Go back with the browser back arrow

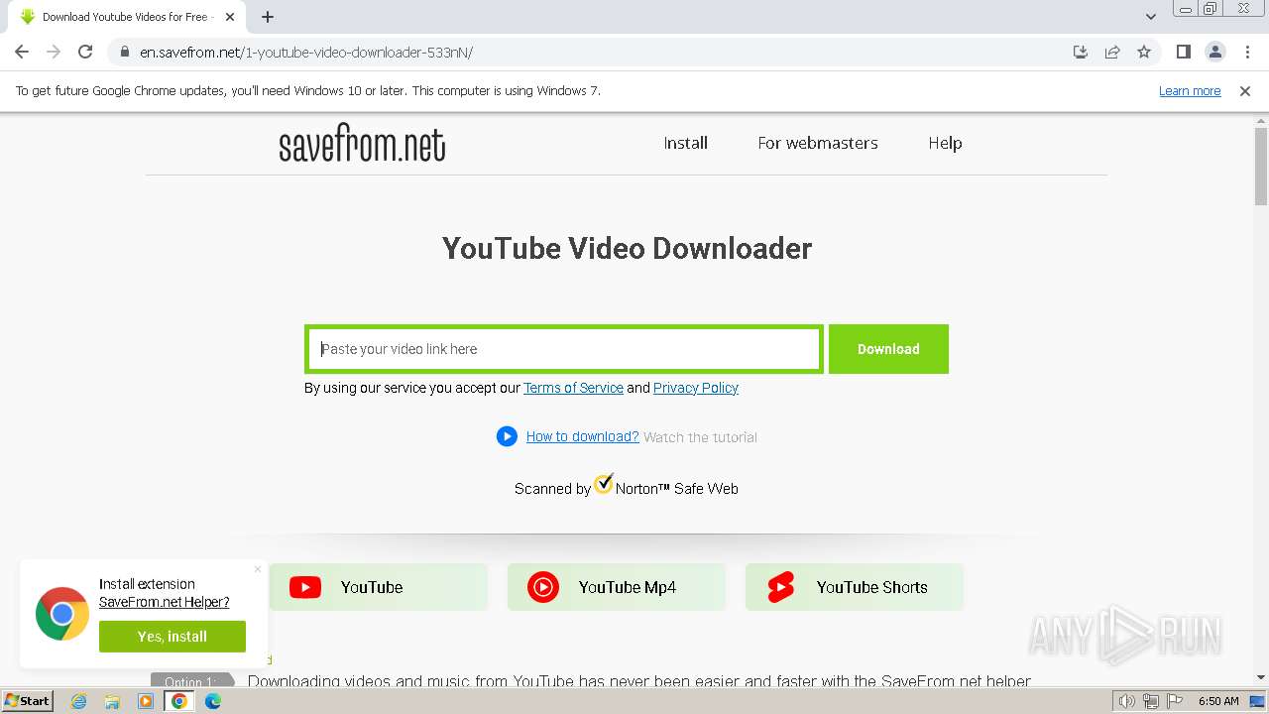pos(22,52)
